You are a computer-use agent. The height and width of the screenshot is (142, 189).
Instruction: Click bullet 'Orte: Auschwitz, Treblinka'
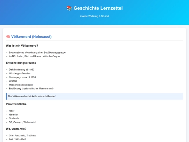point(22,135)
